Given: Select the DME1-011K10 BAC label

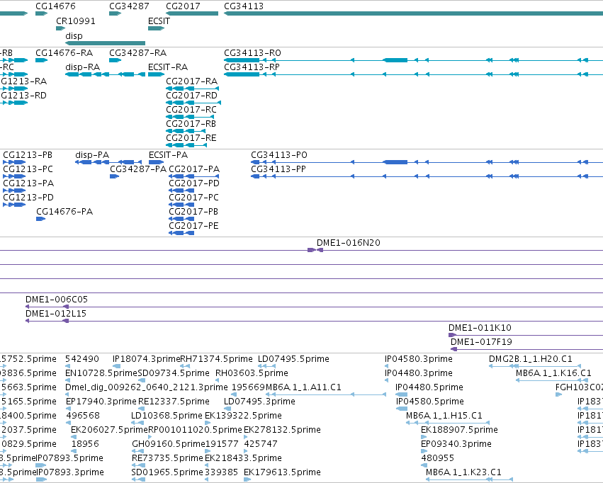Looking at the screenshot, I should click(480, 328).
